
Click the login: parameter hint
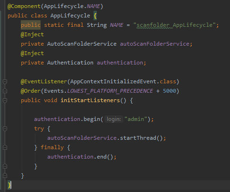click(114, 119)
